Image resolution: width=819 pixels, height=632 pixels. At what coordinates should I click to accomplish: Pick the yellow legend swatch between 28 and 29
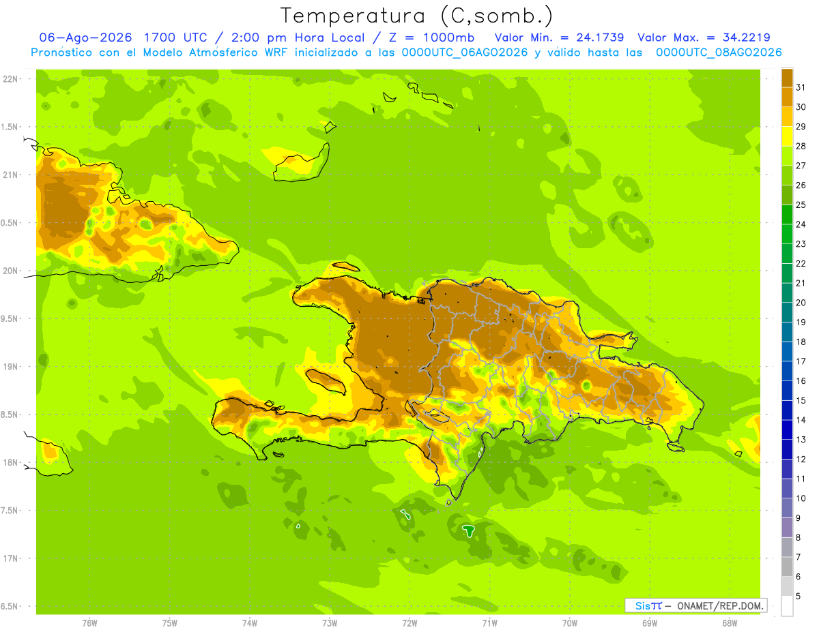tap(787, 136)
